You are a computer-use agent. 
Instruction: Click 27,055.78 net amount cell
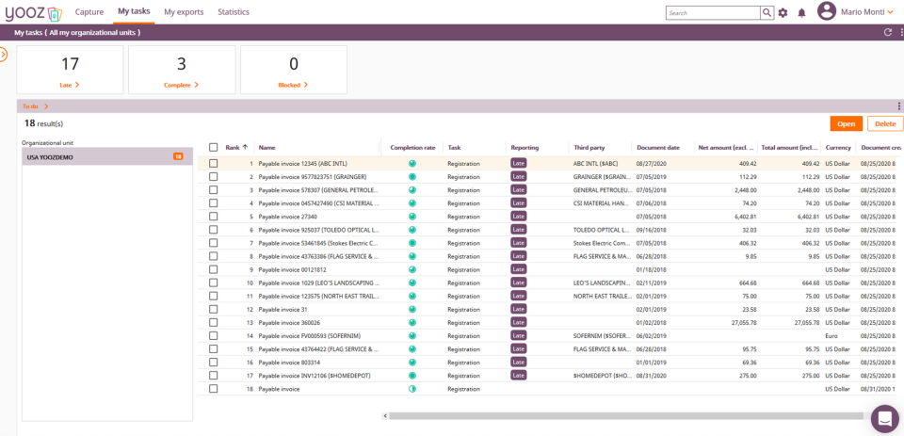point(743,322)
